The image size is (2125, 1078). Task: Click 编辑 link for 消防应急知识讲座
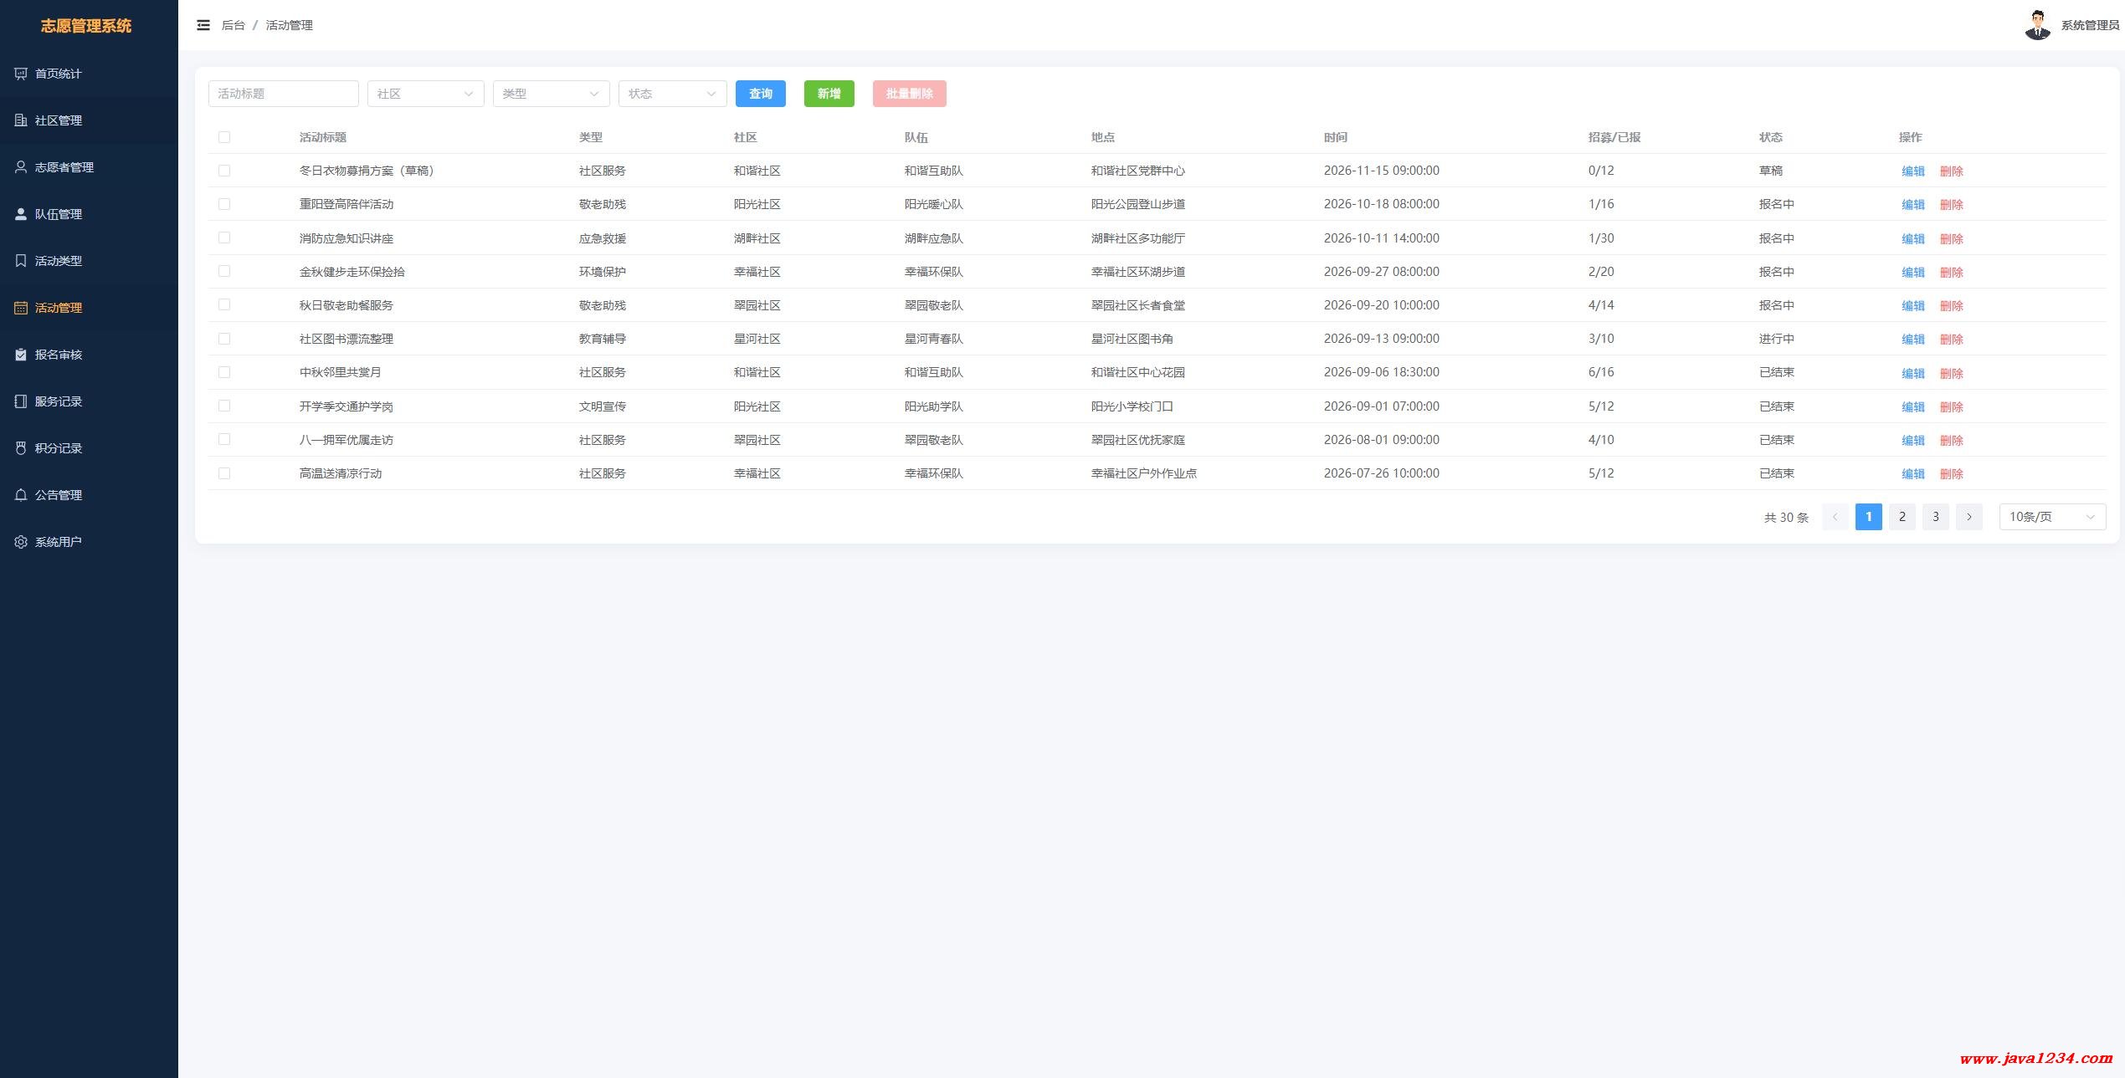(1913, 238)
